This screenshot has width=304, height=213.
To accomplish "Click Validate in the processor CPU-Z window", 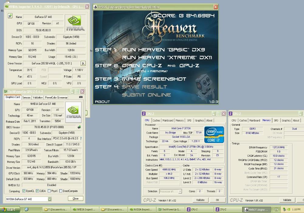I will (x=200, y=200).
